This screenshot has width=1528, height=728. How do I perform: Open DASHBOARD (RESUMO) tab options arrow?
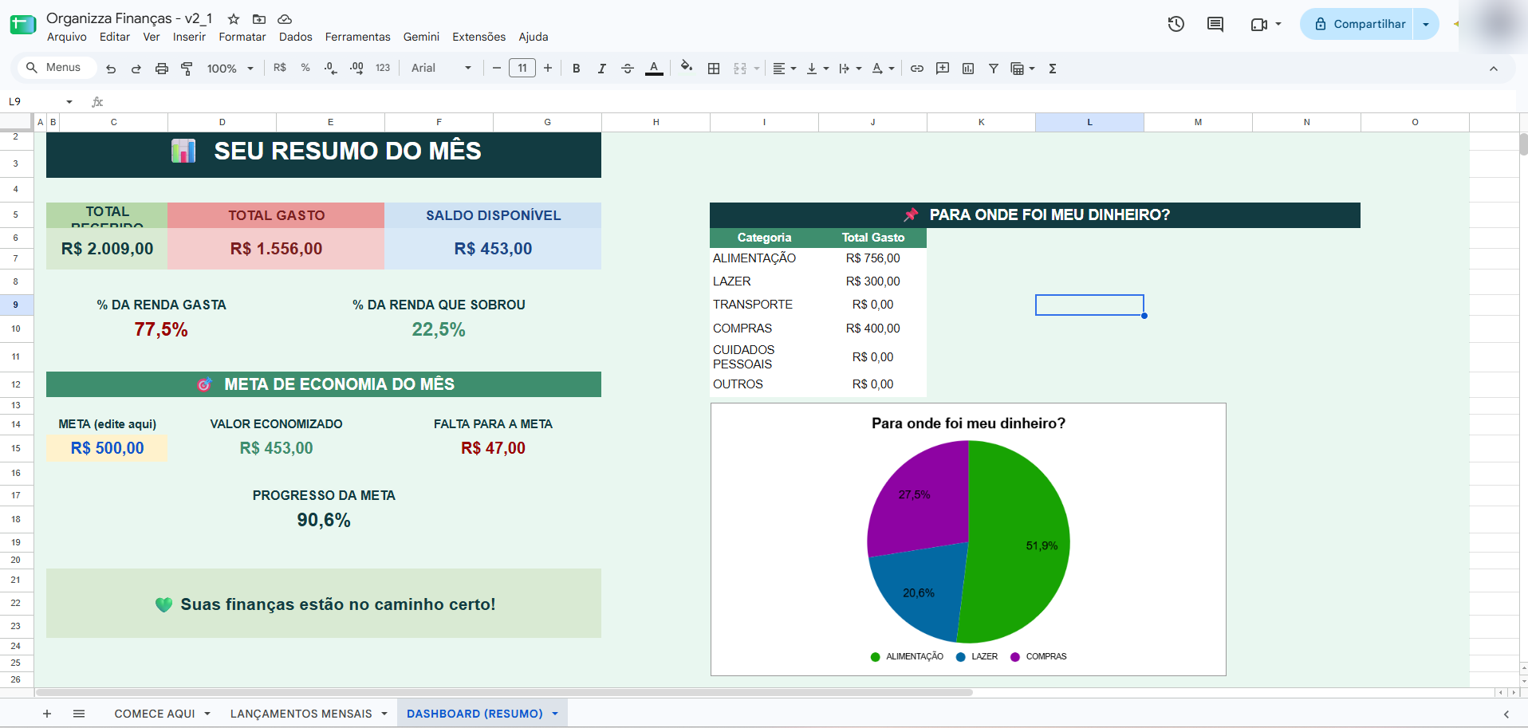(x=555, y=714)
